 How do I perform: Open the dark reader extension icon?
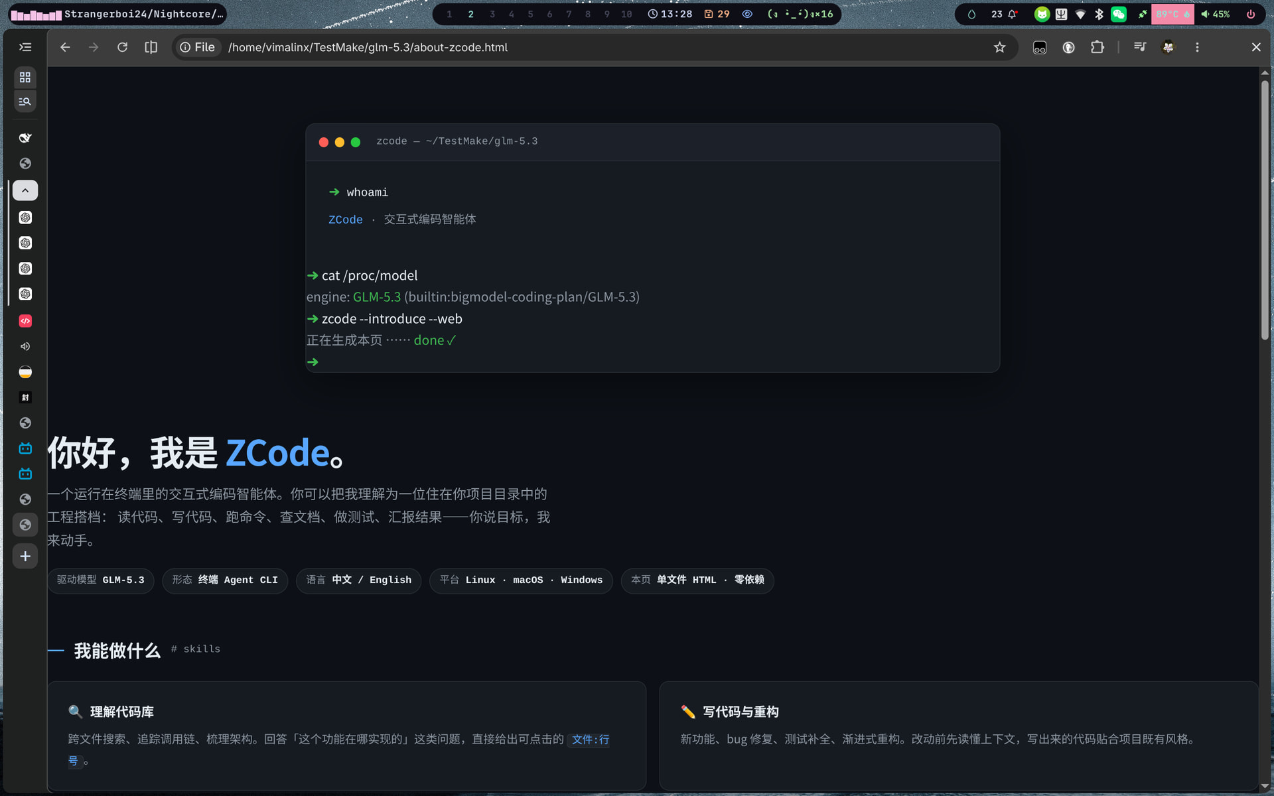(1068, 47)
